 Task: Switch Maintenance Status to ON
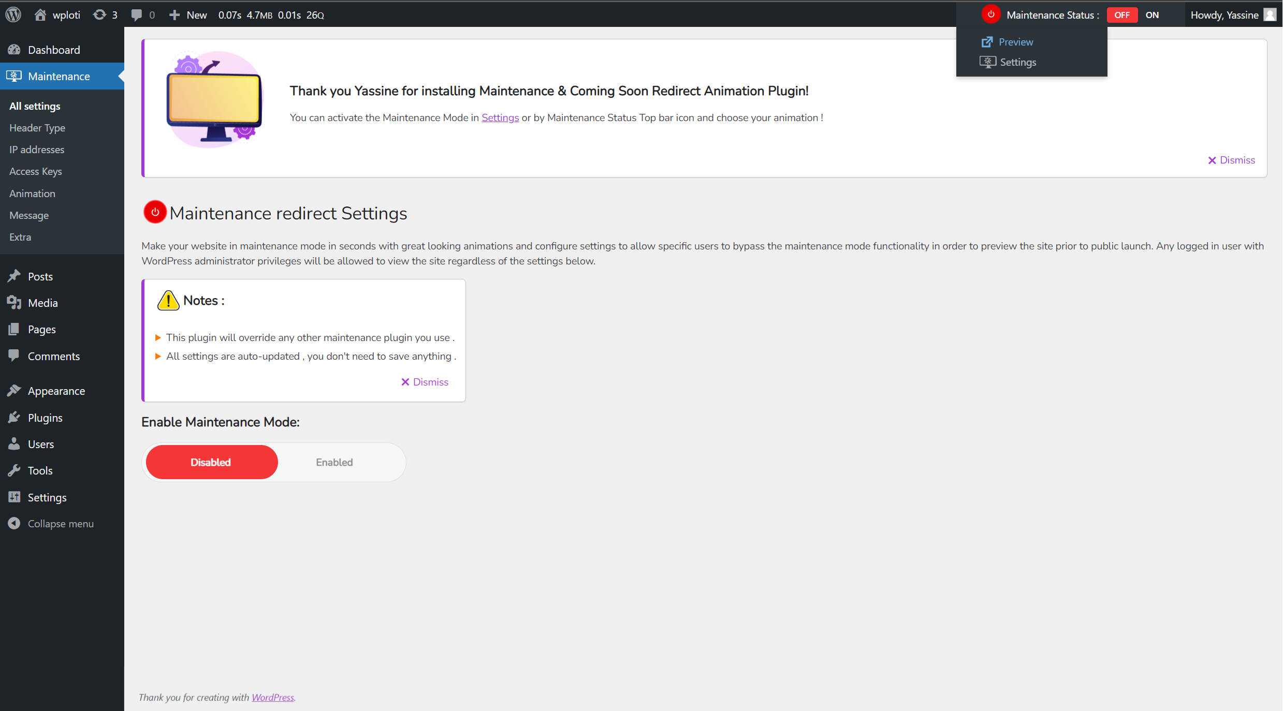pyautogui.click(x=1152, y=15)
